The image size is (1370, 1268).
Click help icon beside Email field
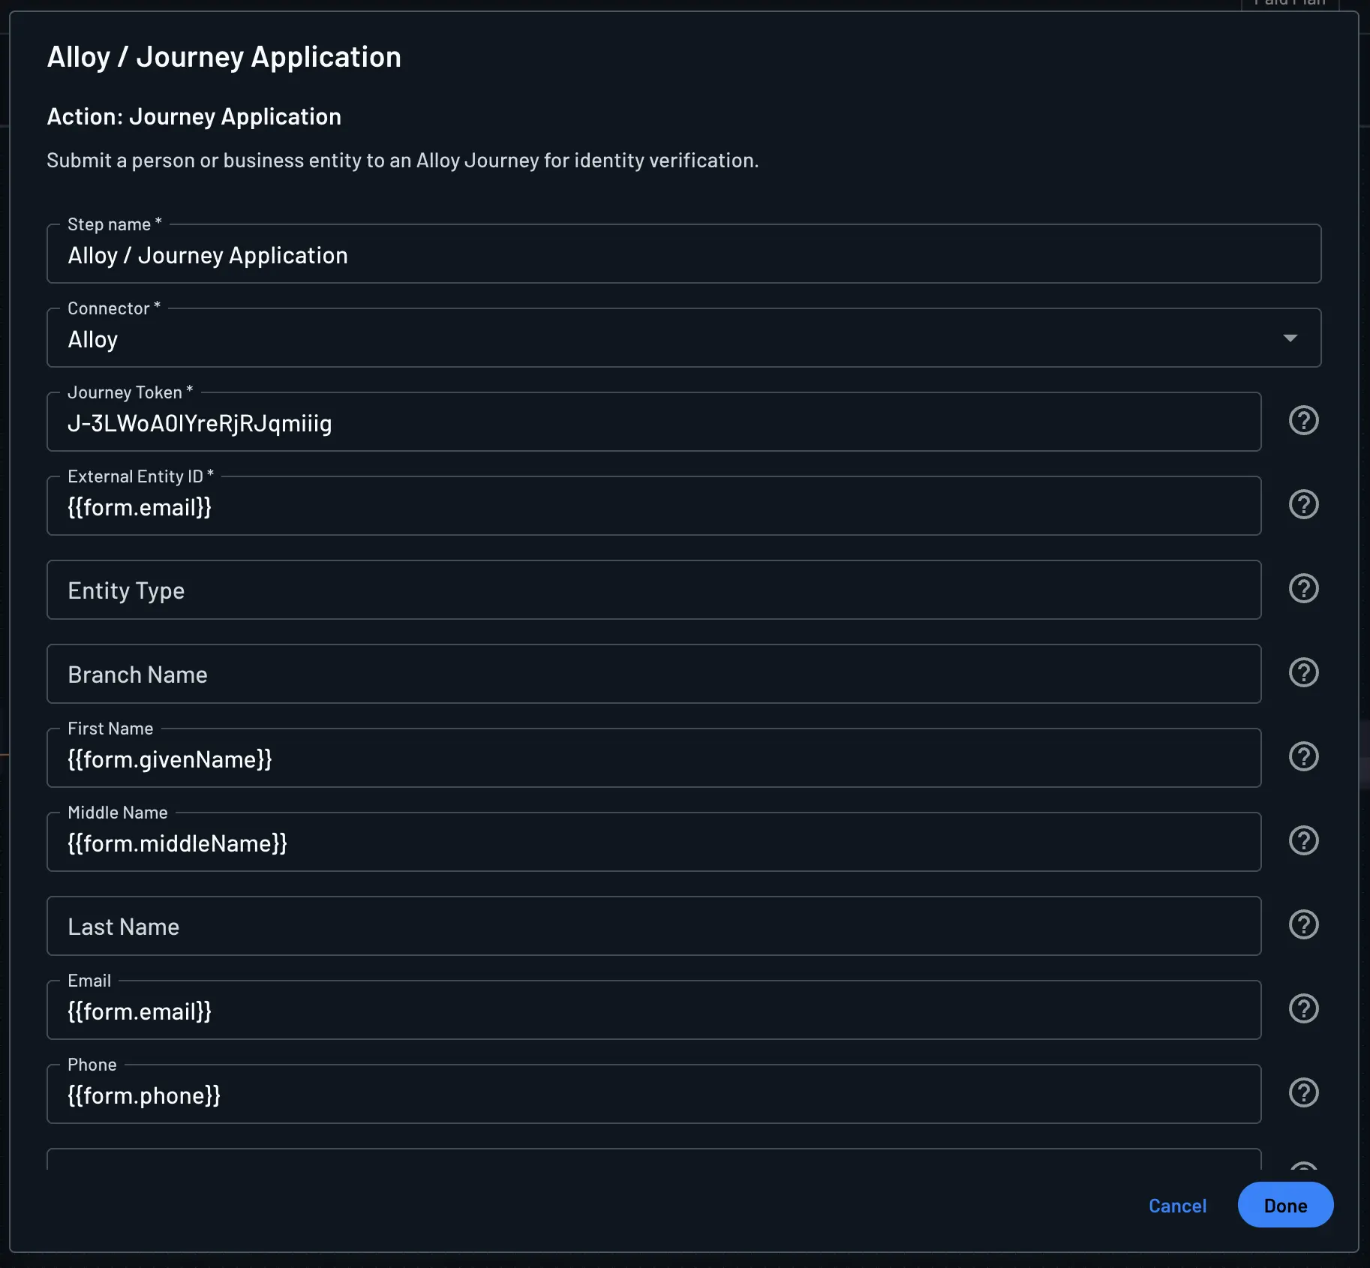(x=1303, y=1008)
